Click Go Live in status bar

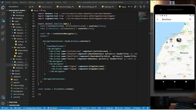119,108
